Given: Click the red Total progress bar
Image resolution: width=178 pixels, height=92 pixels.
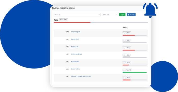Looking at the screenshot, I should tap(72, 22).
